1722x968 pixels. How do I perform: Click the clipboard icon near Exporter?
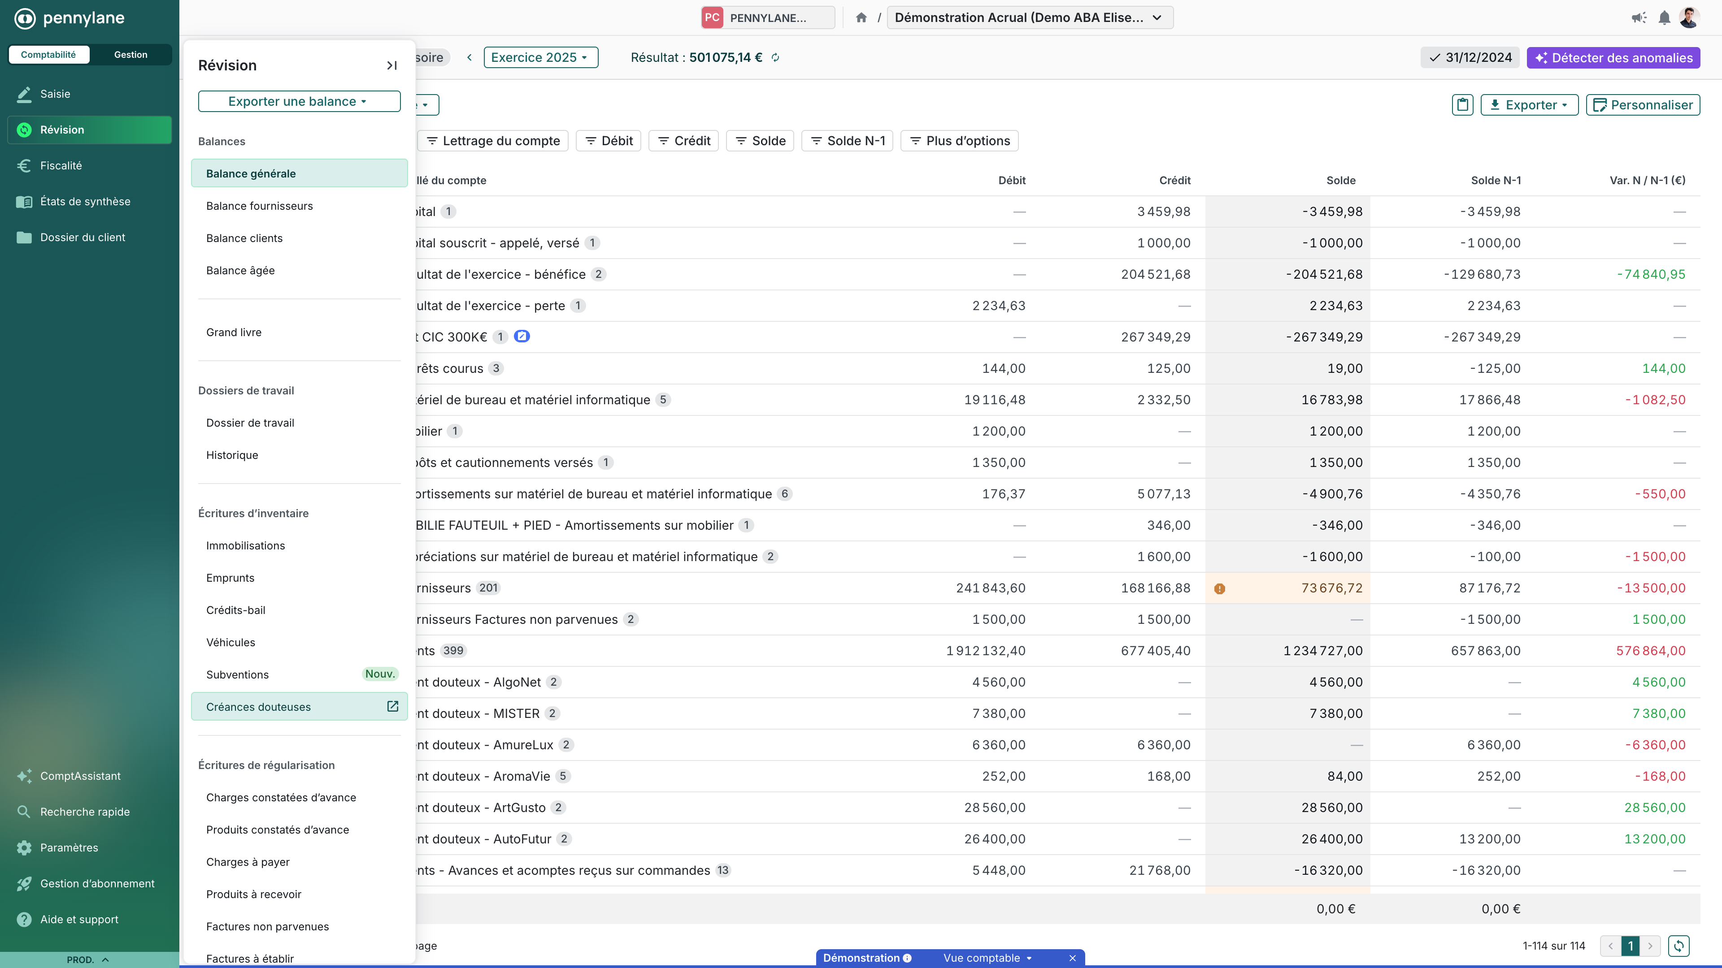1463,105
